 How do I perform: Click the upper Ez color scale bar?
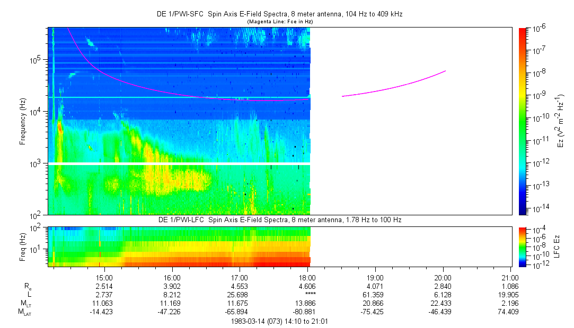(522, 121)
